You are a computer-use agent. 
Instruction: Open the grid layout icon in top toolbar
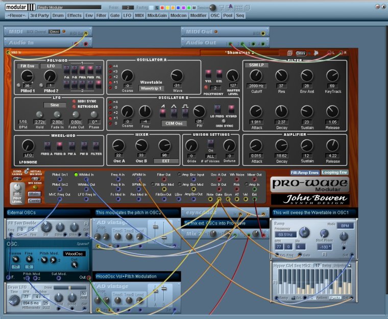pyautogui.click(x=238, y=8)
